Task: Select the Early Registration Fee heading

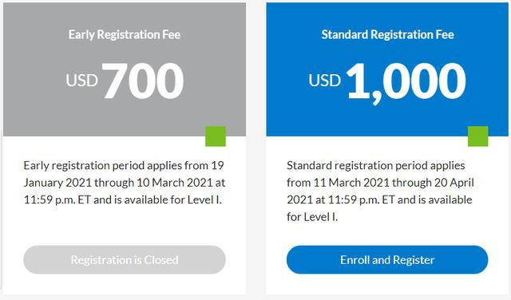Action: tap(125, 34)
